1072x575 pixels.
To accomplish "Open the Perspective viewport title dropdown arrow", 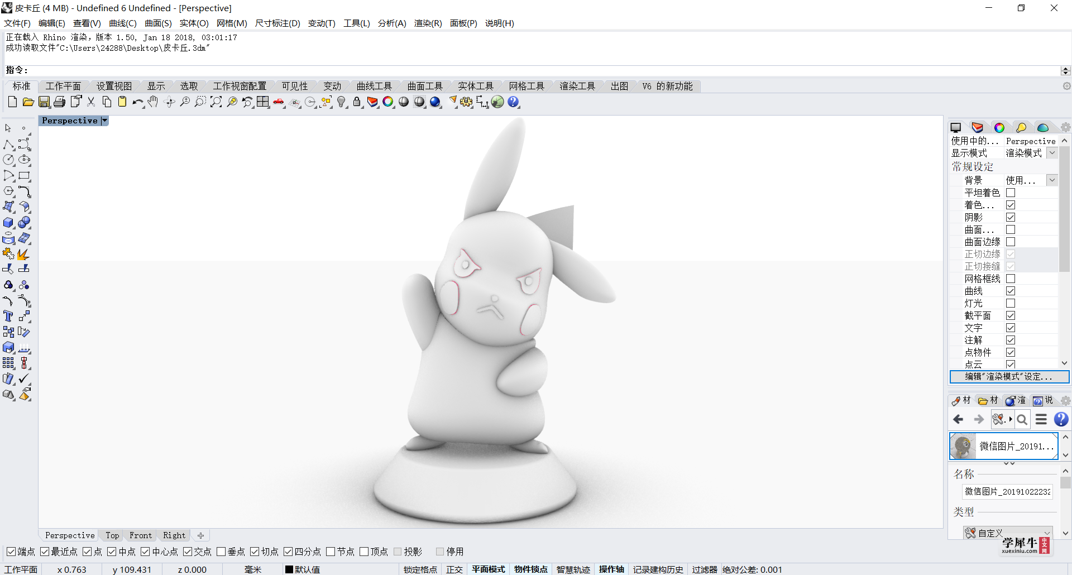I will point(104,121).
